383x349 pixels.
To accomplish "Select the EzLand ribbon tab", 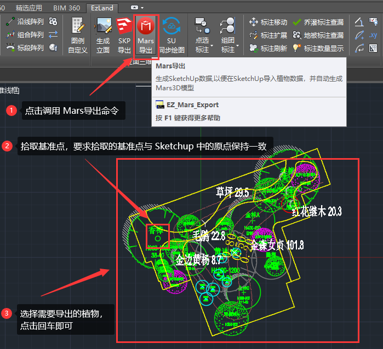I will click(102, 8).
